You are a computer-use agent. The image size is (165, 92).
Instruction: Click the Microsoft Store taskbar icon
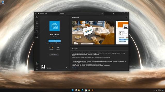pyautogui.click(x=86, y=90)
